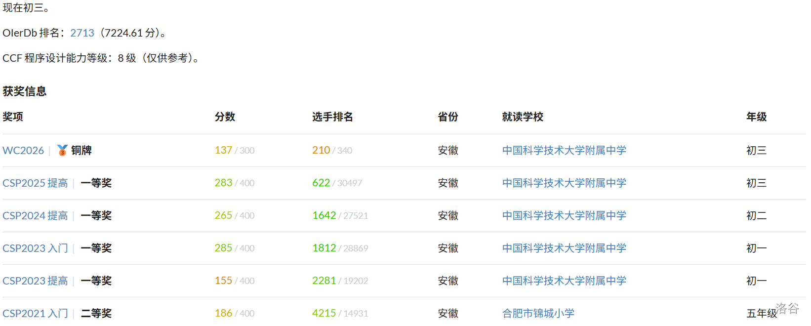Click the bronze medal icon beside 铜牌
811x326 pixels.
(x=62, y=150)
